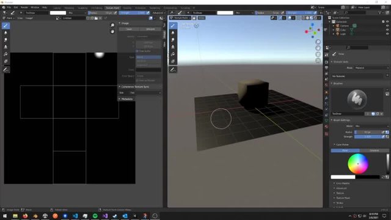The image size is (391, 220).
Task: Select Soften tool in image editor toolbar
Action: (x=5, y=32)
